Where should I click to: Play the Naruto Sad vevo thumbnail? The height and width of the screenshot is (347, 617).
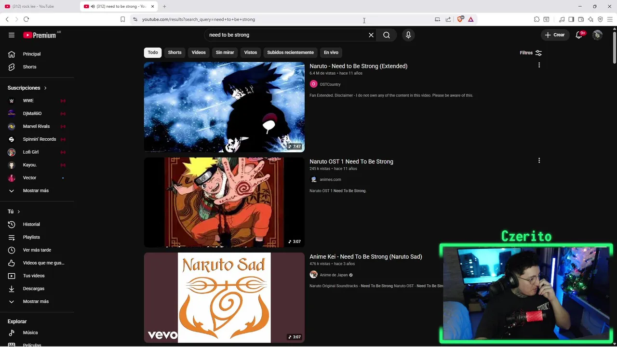pyautogui.click(x=224, y=298)
